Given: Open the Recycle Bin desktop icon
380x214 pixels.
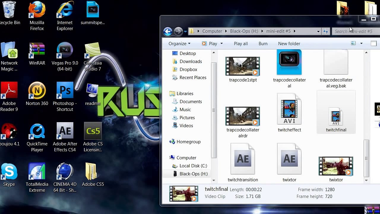Looking at the screenshot, I should pos(9,13).
